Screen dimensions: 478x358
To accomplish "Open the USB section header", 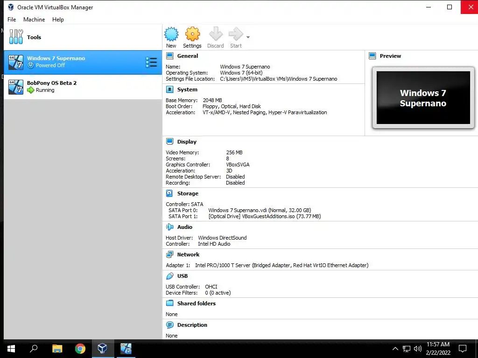I will [x=183, y=276].
